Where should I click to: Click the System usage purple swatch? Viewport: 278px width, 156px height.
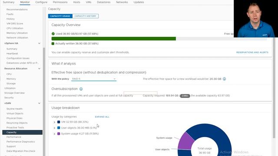tap(59, 133)
